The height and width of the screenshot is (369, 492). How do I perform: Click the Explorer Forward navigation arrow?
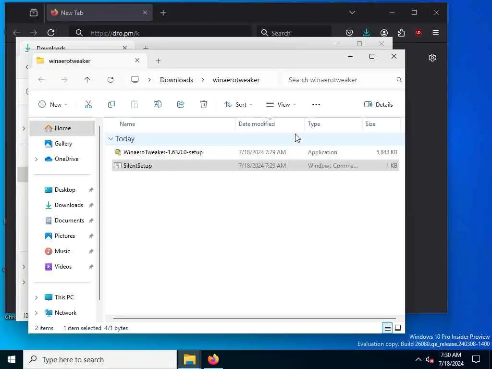64,80
